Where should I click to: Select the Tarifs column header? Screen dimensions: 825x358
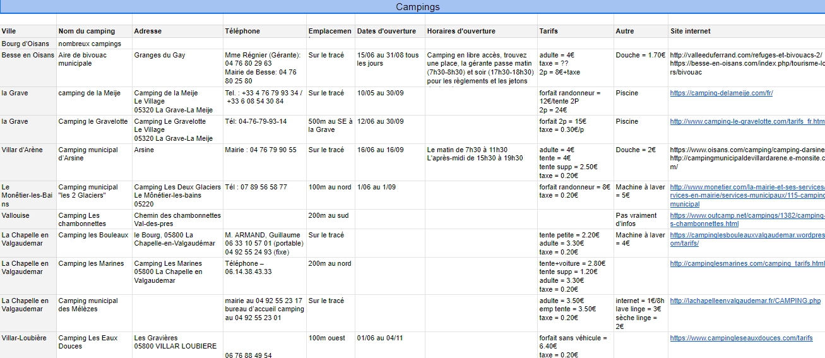(576, 31)
